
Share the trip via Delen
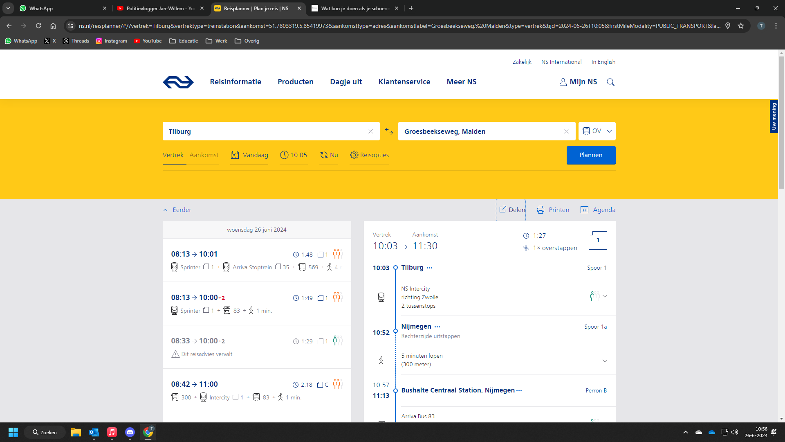pos(511,210)
